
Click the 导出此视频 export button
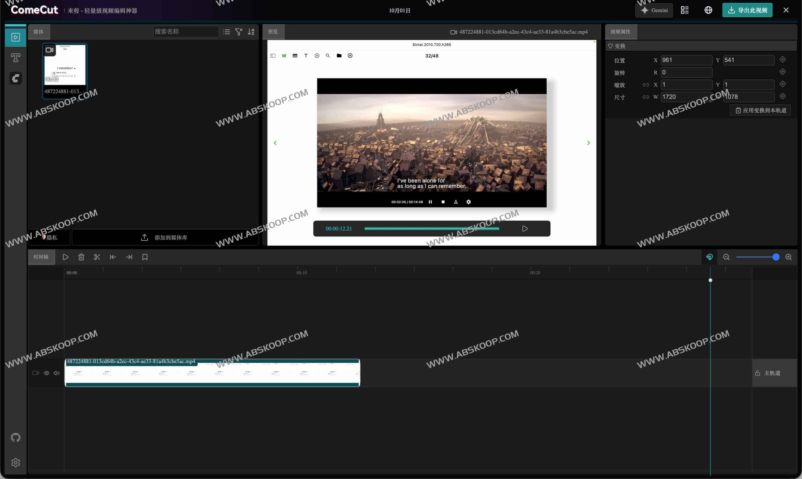[x=747, y=10]
